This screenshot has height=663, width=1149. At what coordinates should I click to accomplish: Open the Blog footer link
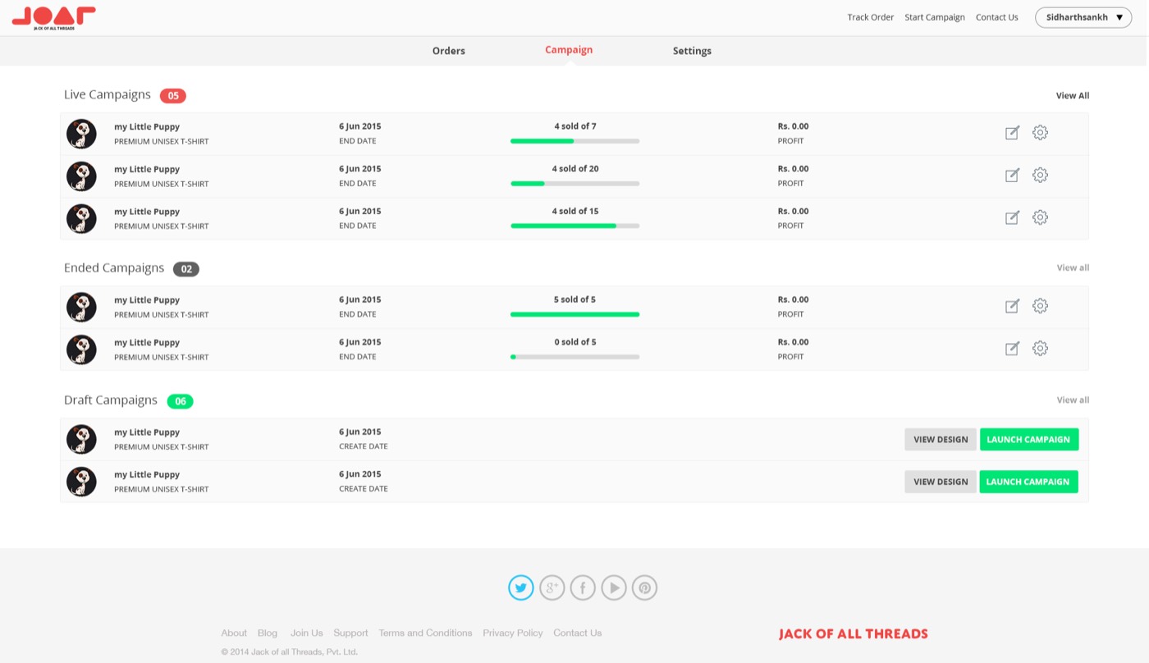pyautogui.click(x=268, y=633)
